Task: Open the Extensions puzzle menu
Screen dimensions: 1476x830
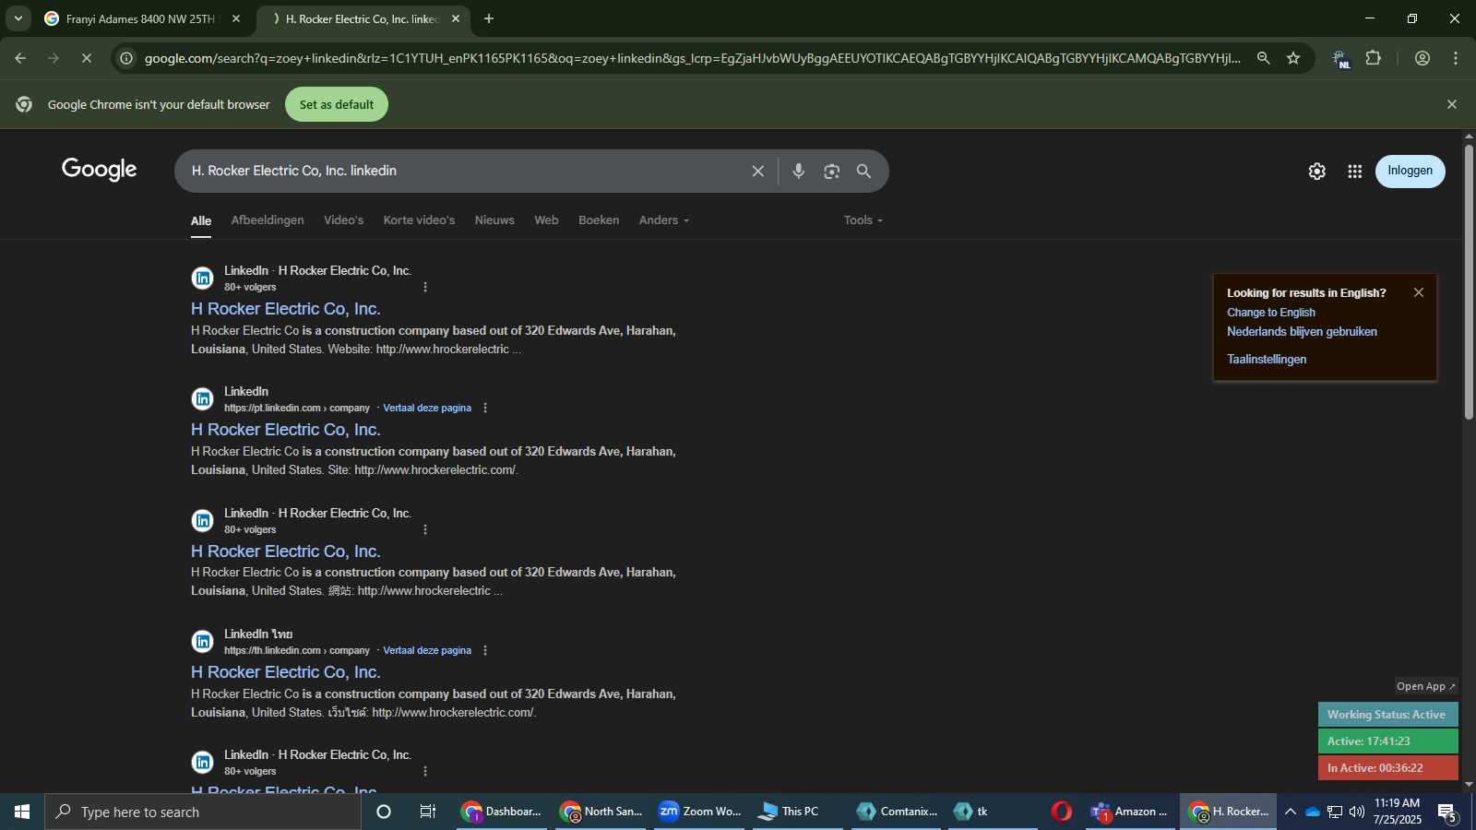Action: (1374, 58)
